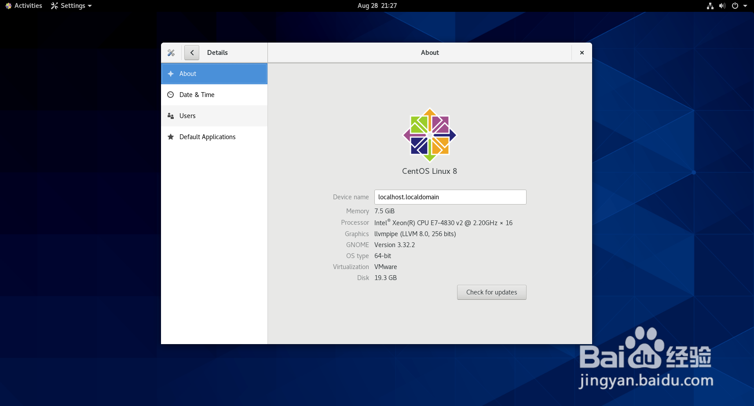Click the Memory value 7.5 GiB
This screenshot has width=754, height=406.
[384, 211]
